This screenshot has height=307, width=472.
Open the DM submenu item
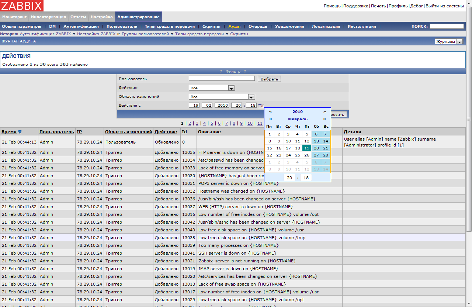(52, 26)
